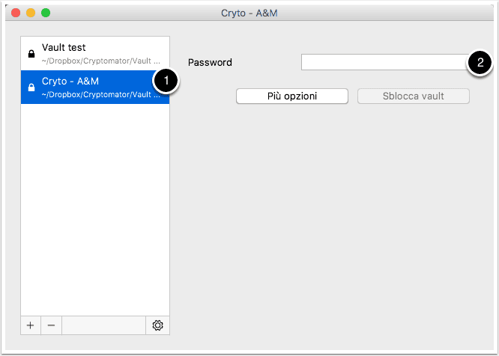Click the plus icon to add vault
The height and width of the screenshot is (356, 499).
pyautogui.click(x=31, y=325)
